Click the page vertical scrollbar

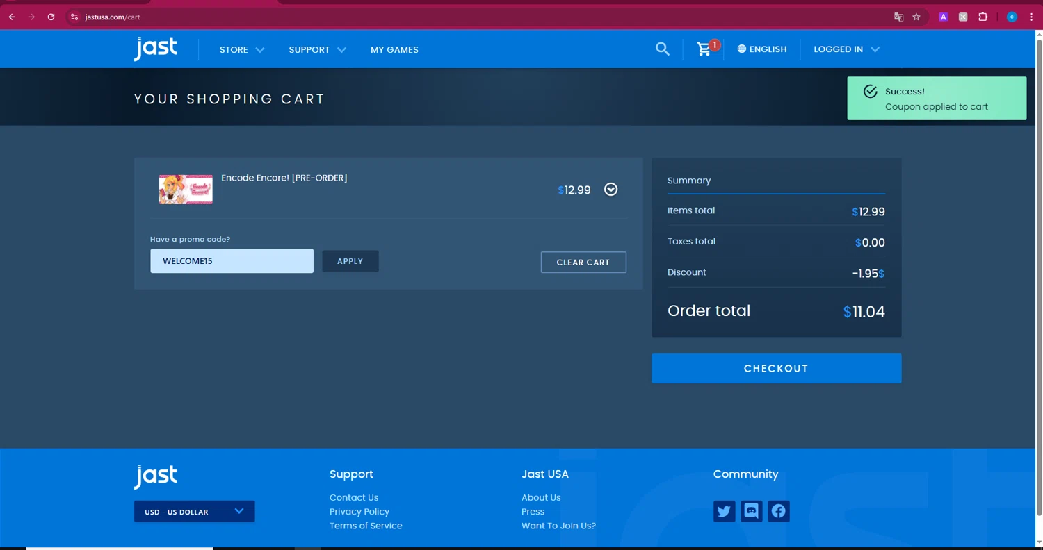1039,278
